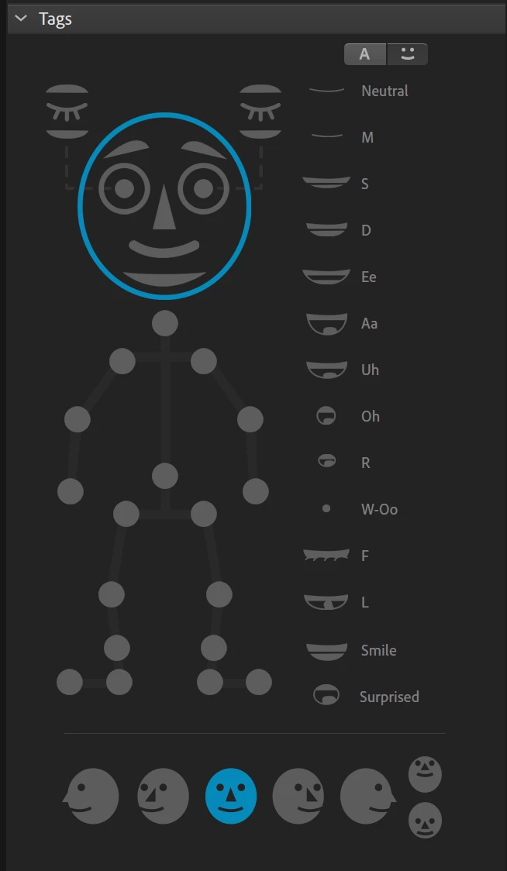Screen dimensions: 507x871
Task: Switch to the smiley face tags view
Action: tap(408, 54)
